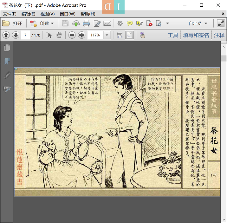Select the Highlight text tool

[139, 23]
